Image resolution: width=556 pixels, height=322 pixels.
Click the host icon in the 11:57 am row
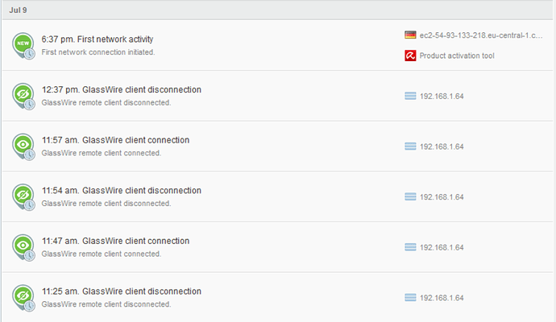(410, 147)
